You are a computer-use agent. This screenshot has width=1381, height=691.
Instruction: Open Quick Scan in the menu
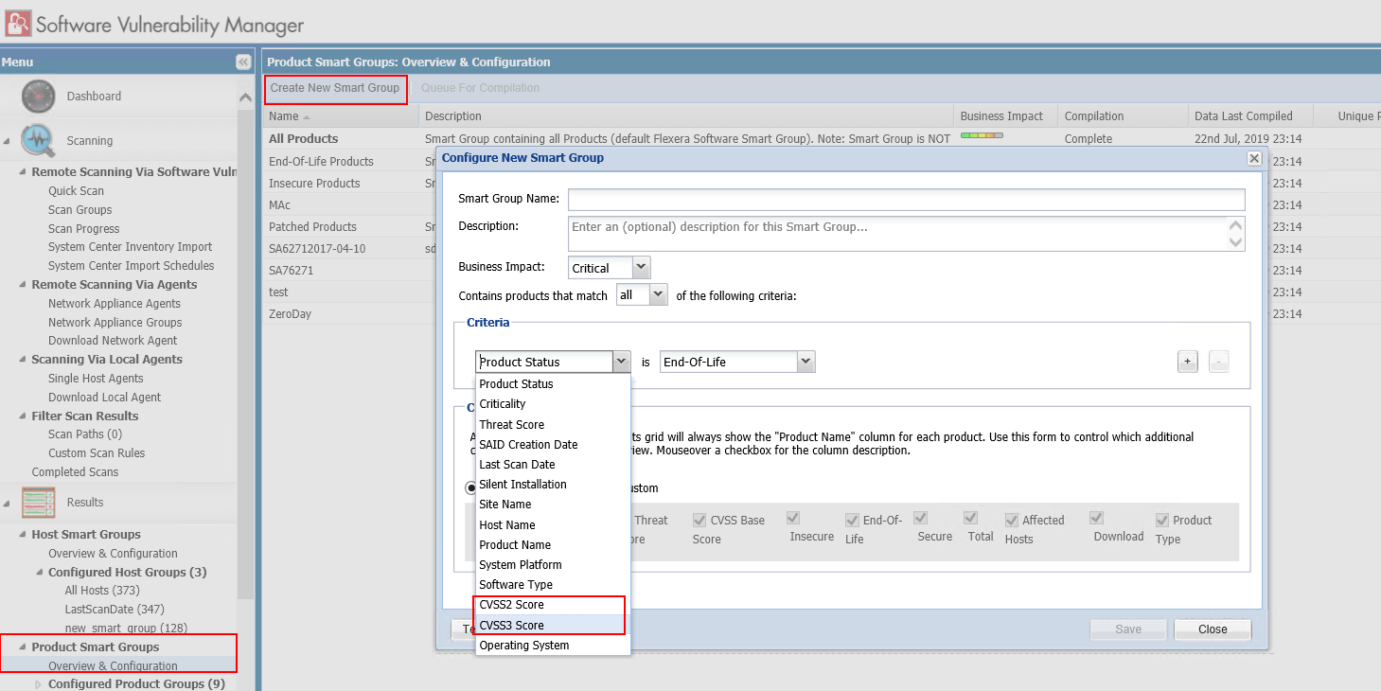(x=77, y=191)
